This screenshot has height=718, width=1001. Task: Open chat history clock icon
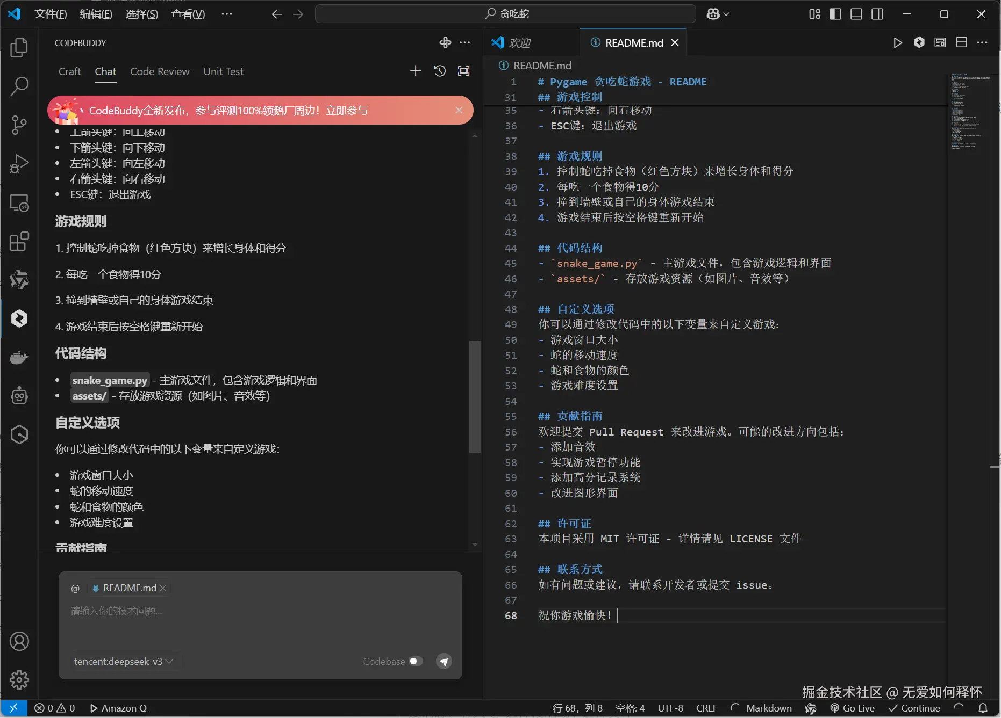point(440,71)
